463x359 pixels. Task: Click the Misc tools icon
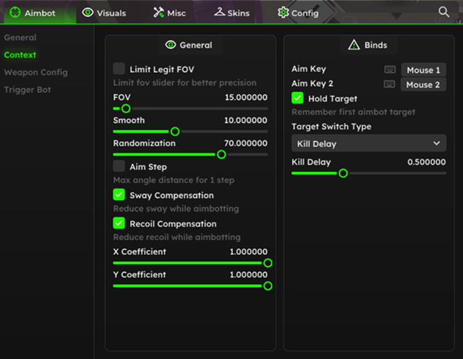pyautogui.click(x=159, y=13)
